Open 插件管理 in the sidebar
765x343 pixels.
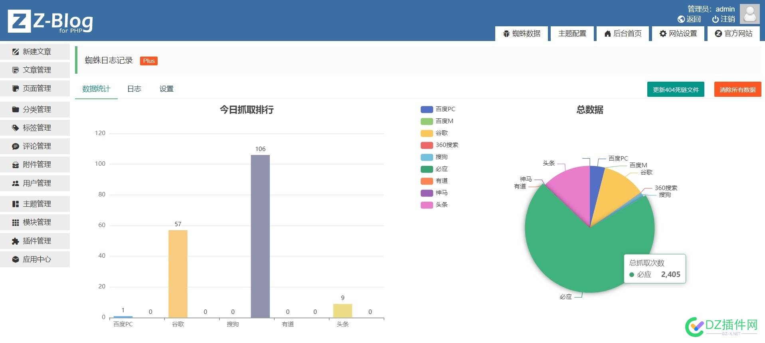click(35, 241)
